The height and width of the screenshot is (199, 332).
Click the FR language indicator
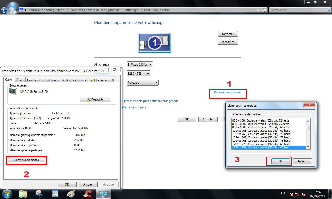[x=283, y=194]
